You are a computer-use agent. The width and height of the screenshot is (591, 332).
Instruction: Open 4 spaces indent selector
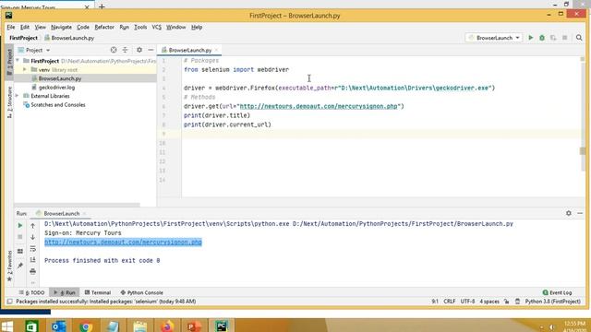489,302
